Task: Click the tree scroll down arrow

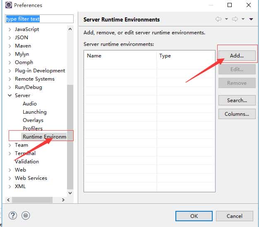Action: (70, 193)
